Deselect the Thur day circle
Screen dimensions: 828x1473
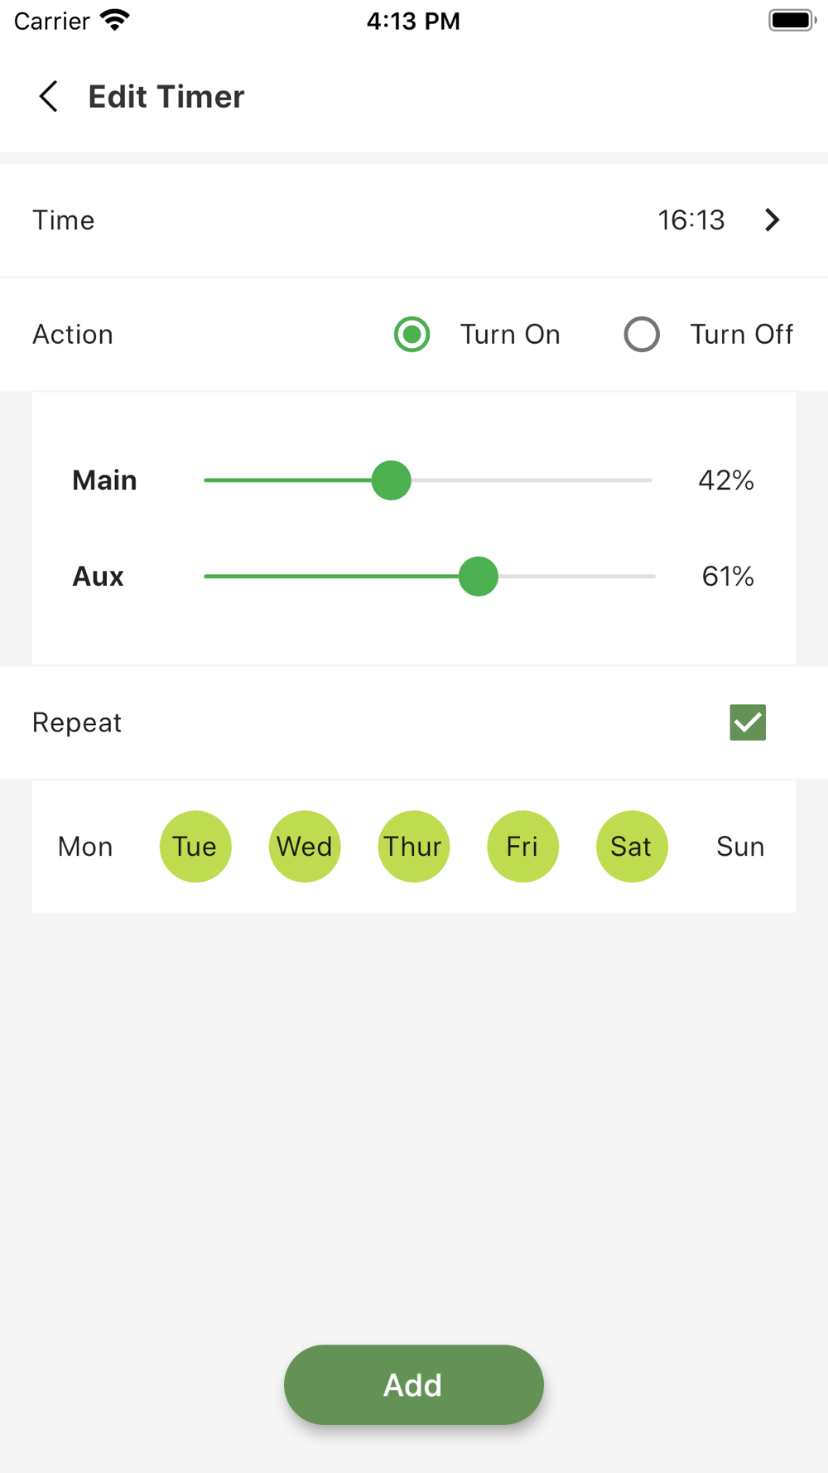click(x=413, y=847)
